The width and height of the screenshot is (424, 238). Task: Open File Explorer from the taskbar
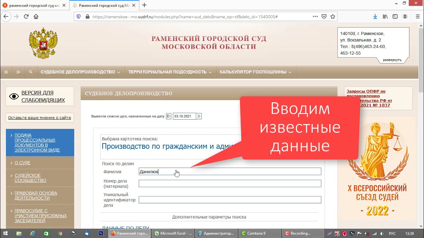pos(19,233)
